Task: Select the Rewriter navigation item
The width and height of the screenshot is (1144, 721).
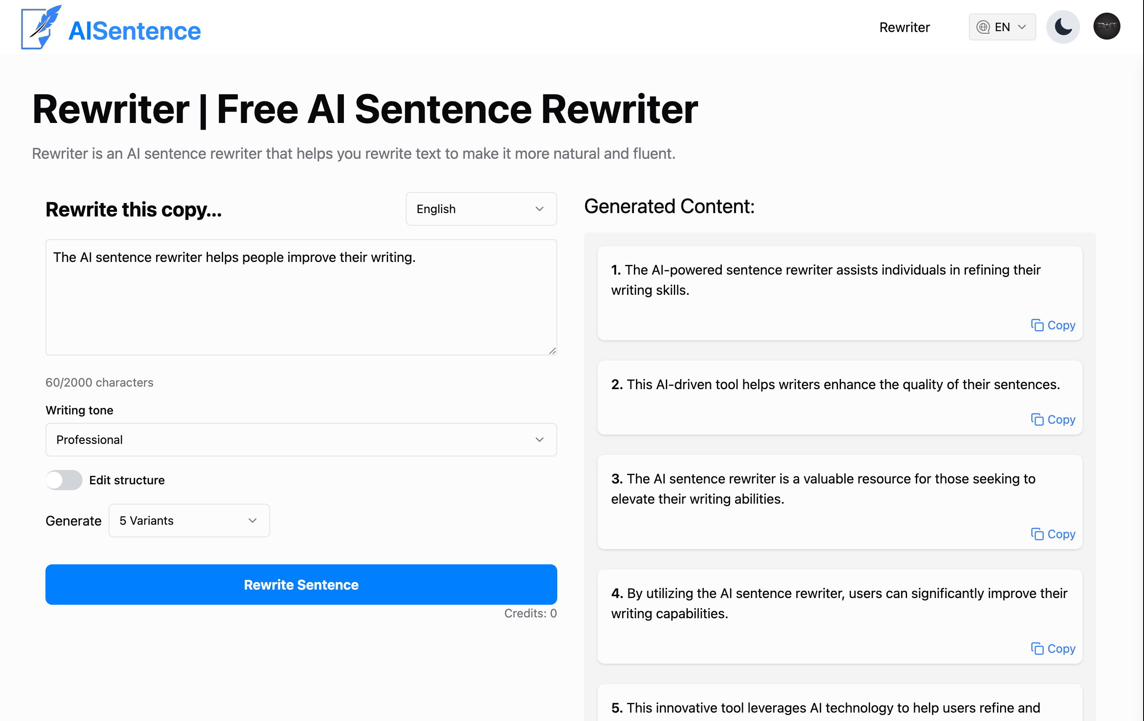Action: pyautogui.click(x=904, y=27)
